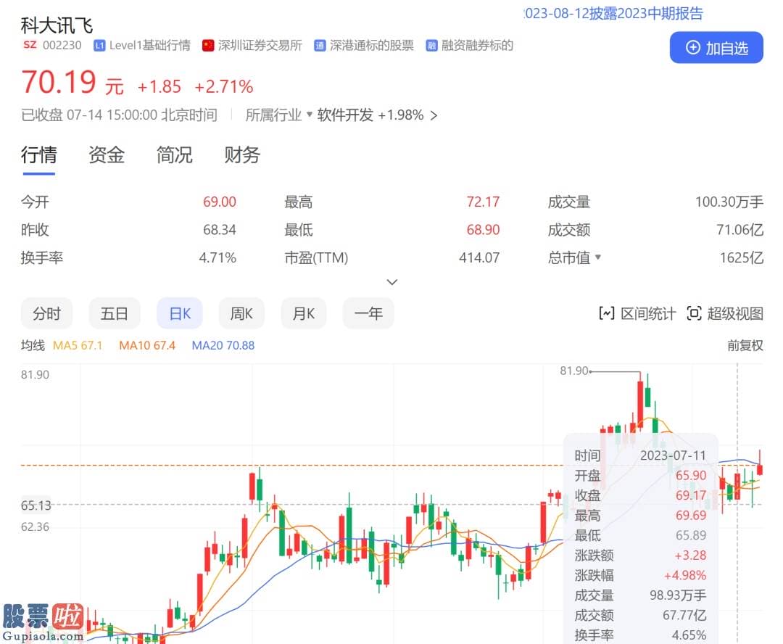The width and height of the screenshot is (783, 644).
Task: Click the tooltip 涨跌幅 +4.98%
Action: click(x=685, y=576)
